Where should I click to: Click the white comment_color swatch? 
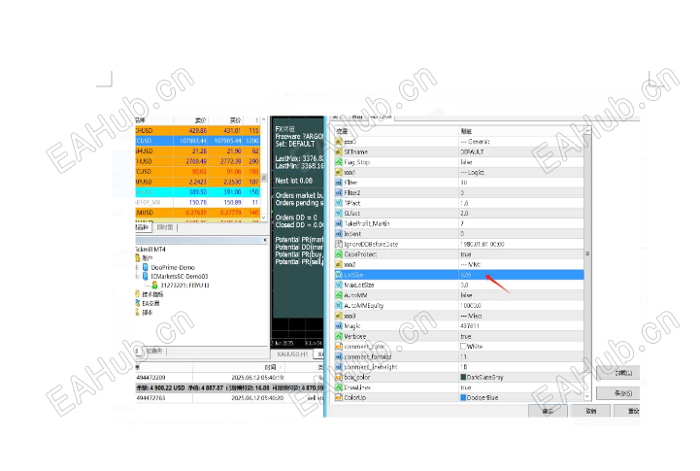pos(463,347)
